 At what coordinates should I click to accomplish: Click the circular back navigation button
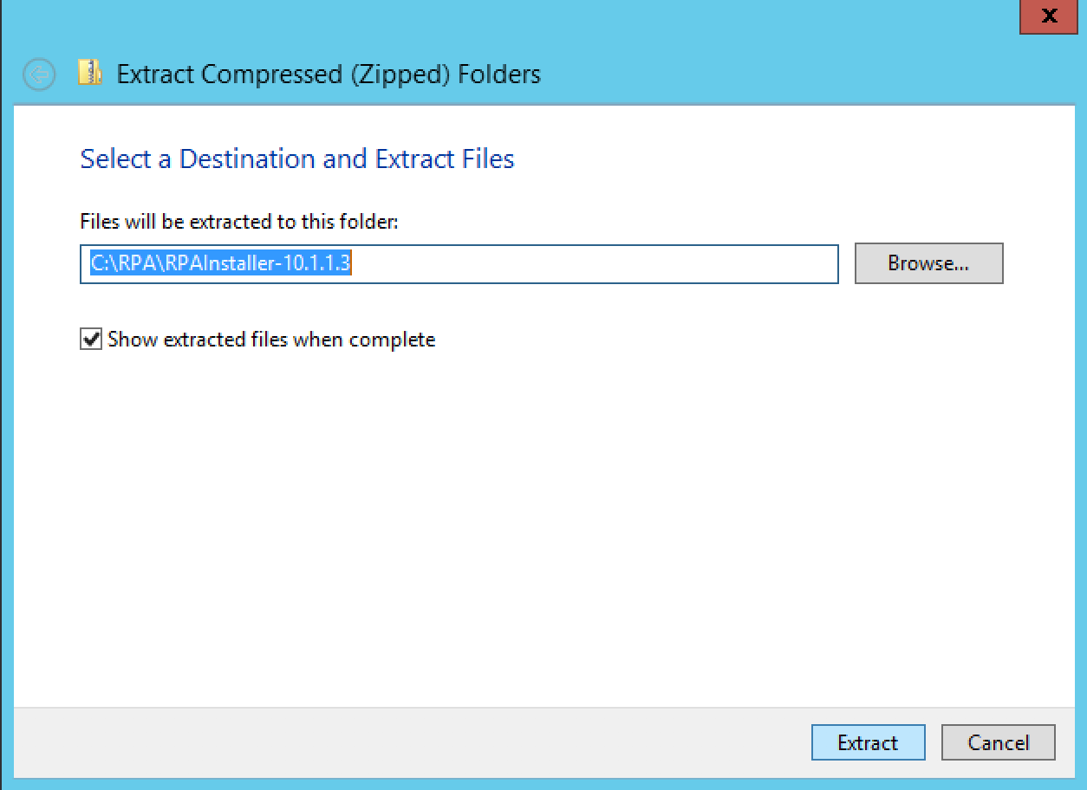click(x=39, y=74)
